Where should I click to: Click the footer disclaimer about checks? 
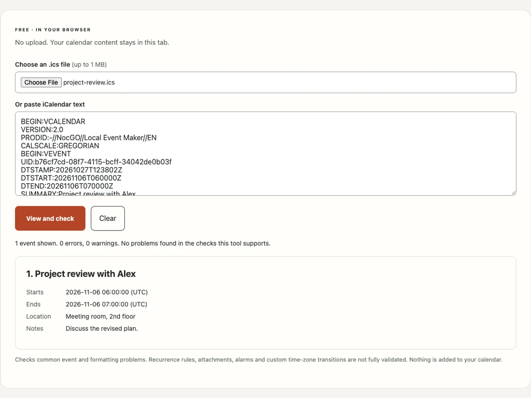(x=259, y=359)
